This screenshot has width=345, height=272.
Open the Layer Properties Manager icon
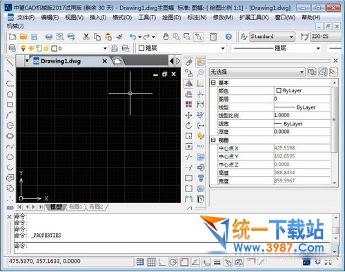[12, 48]
